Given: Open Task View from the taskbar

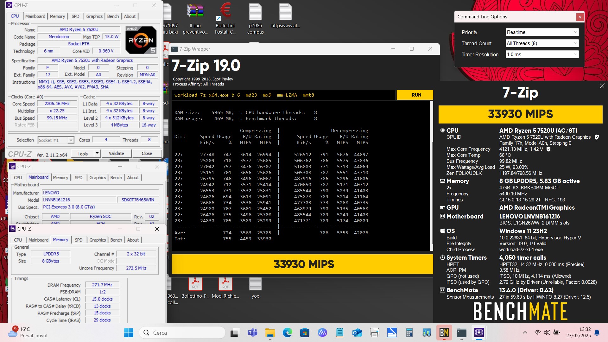Looking at the screenshot, I should click(x=235, y=332).
